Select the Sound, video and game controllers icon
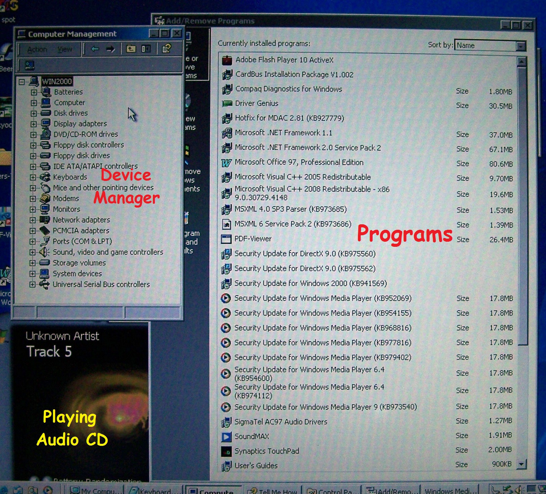 coord(44,252)
